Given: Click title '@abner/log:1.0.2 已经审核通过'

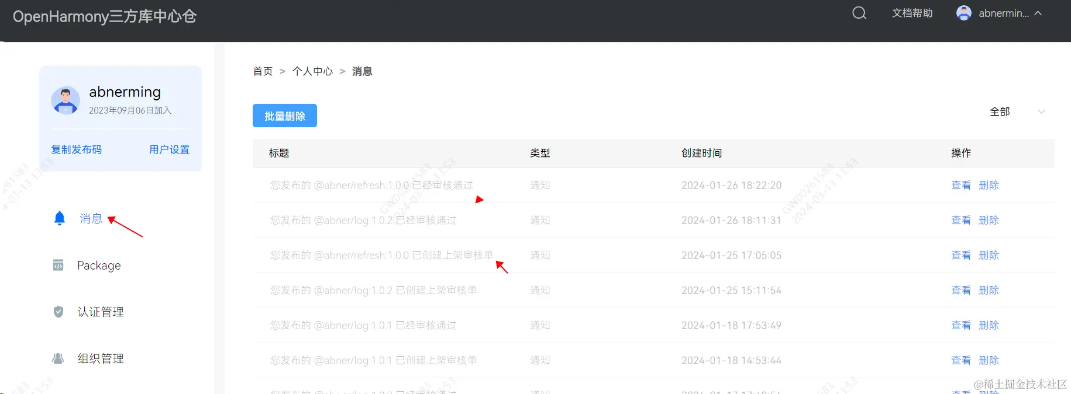Looking at the screenshot, I should pyautogui.click(x=363, y=220).
